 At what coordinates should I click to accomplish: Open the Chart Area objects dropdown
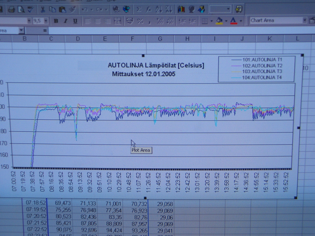305,20
